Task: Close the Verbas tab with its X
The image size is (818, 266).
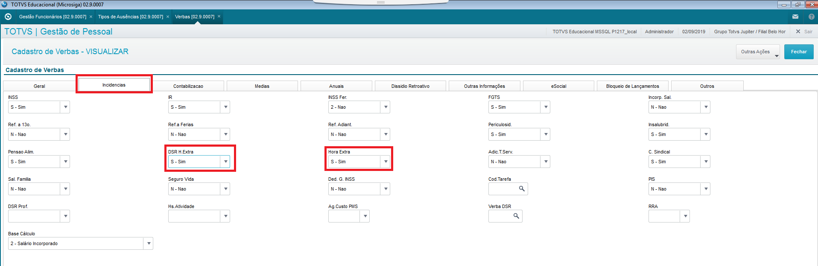Action: pos(219,17)
